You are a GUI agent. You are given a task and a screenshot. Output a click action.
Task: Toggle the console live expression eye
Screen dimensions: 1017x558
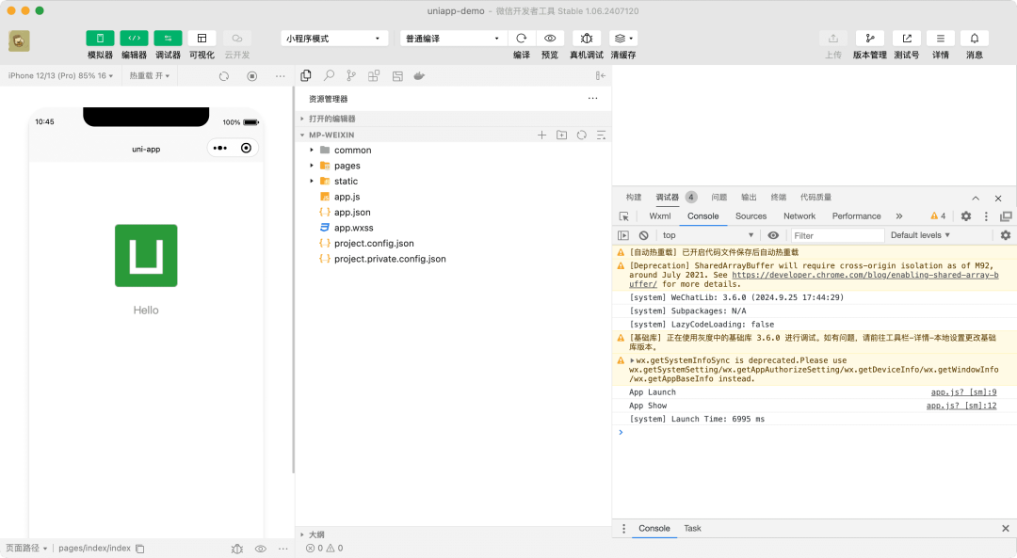coord(773,235)
